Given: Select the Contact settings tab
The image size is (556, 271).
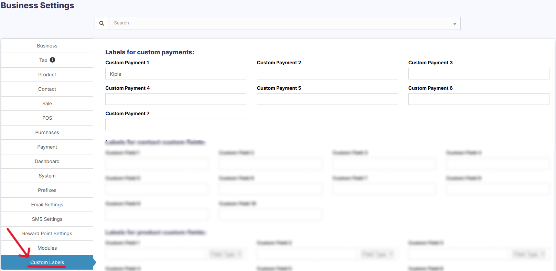Looking at the screenshot, I should (47, 89).
